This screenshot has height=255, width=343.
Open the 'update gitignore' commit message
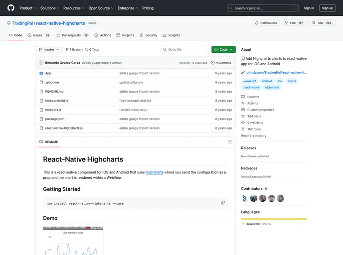131,82
